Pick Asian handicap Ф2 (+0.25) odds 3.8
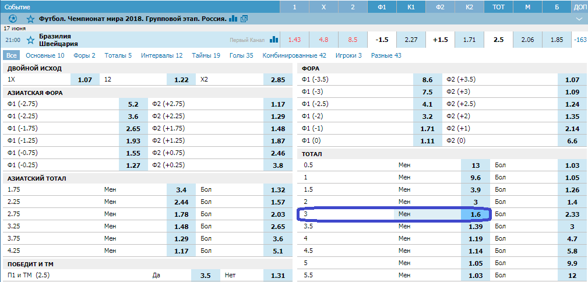This screenshot has width=588, height=282. tap(278, 165)
